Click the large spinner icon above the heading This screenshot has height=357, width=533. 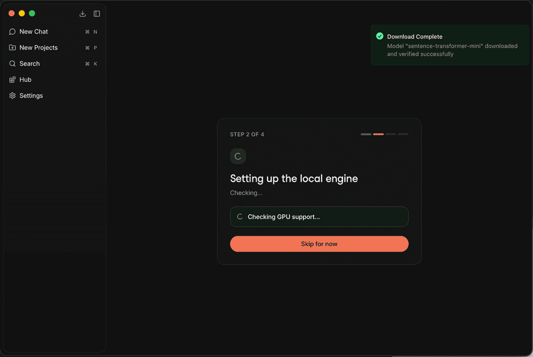[238, 156]
